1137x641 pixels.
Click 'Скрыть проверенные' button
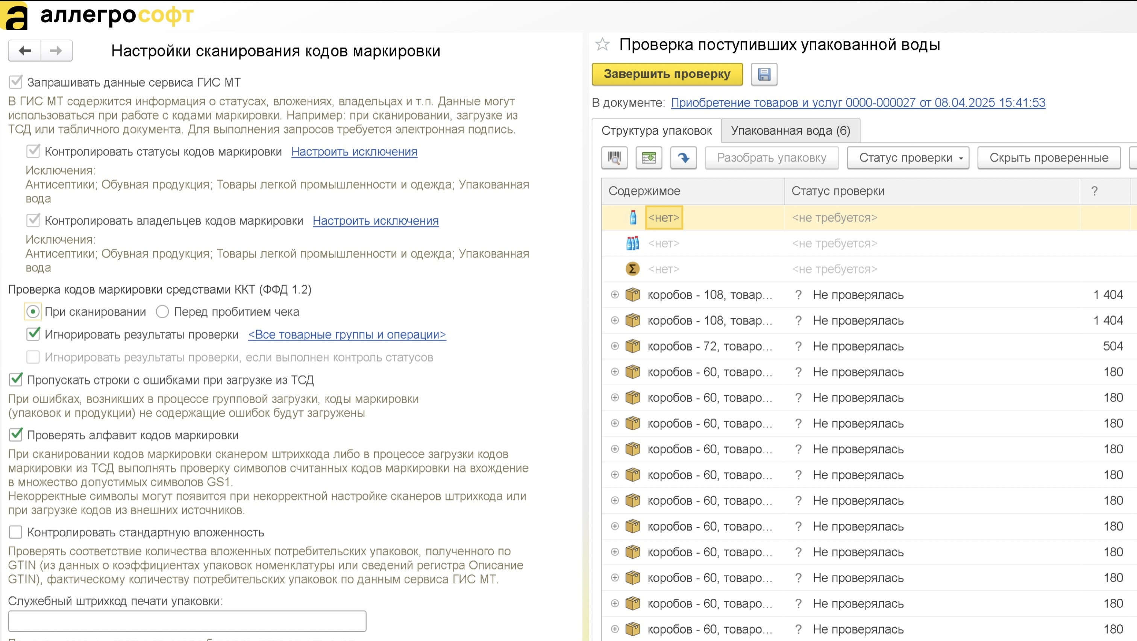pyautogui.click(x=1049, y=158)
